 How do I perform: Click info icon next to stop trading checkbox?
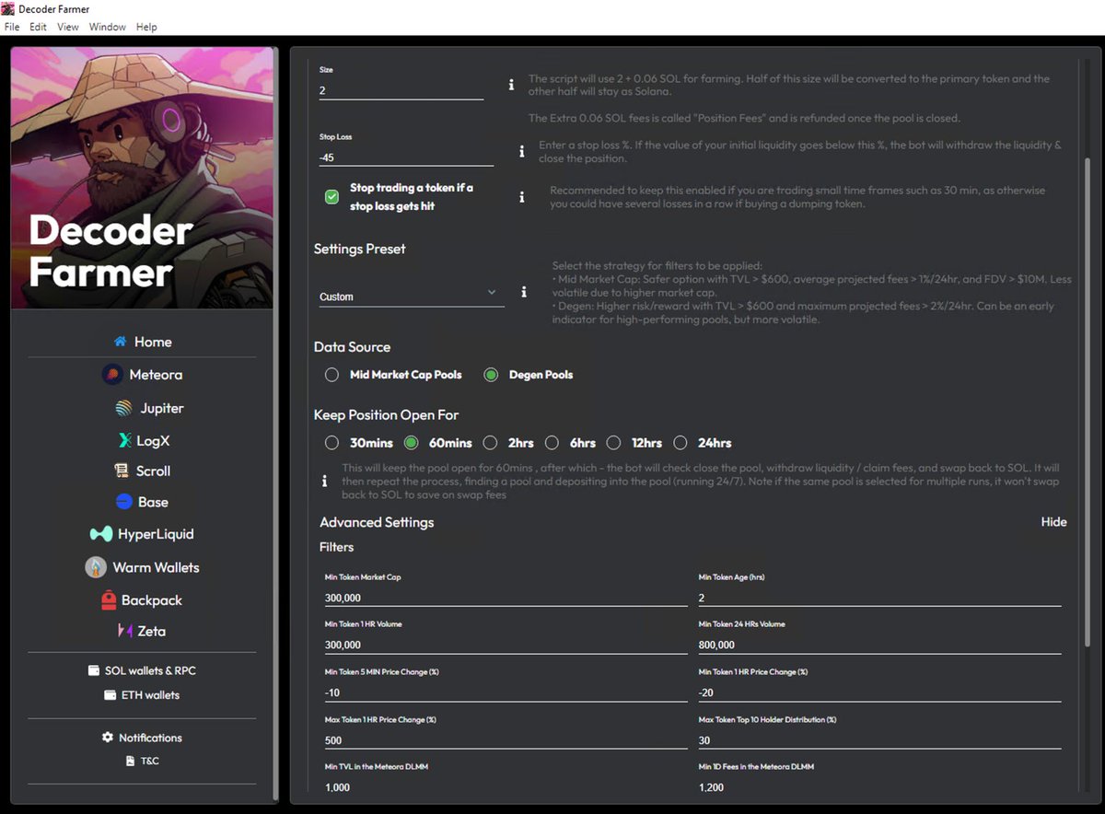522,197
